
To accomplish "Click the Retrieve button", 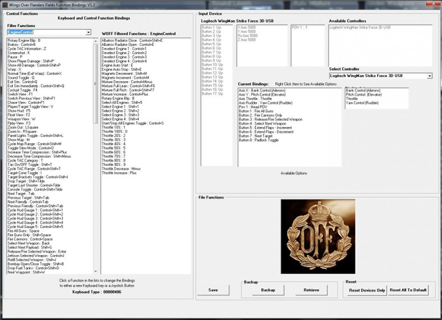I will 312,290.
